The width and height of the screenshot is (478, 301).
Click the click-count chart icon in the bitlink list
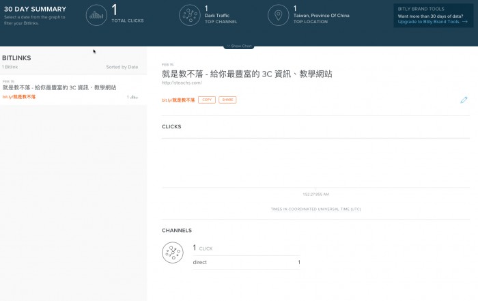pos(135,98)
